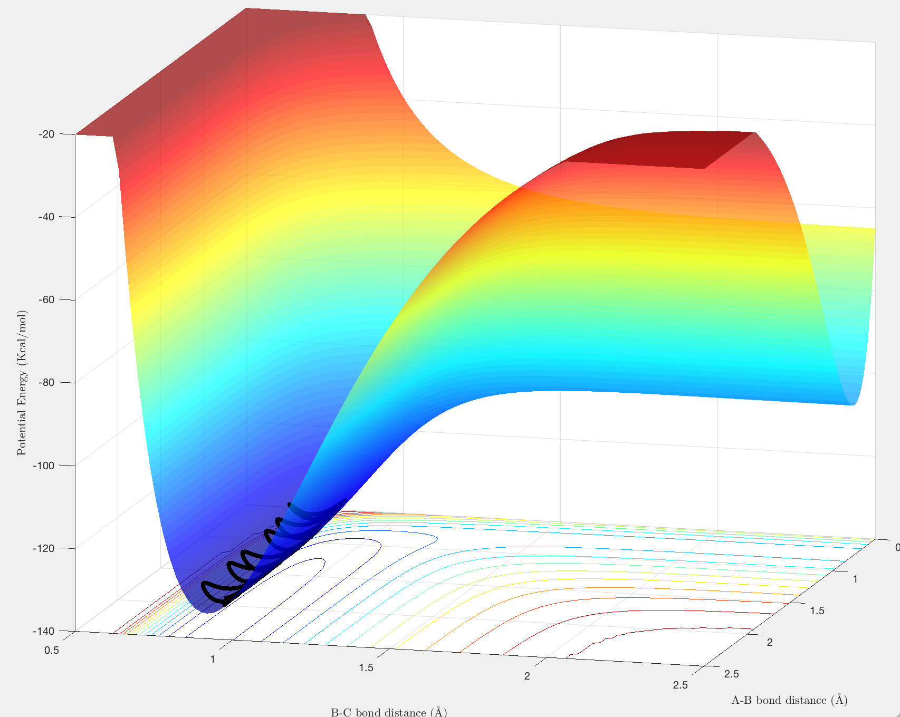Click the 1.5 tick on A-B distance axis
900x717 pixels.
coord(817,611)
